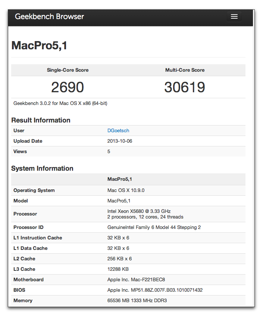This screenshot has height=316, width=263.
Task: Select the MacPro5,1 page heading
Action: (x=39, y=45)
